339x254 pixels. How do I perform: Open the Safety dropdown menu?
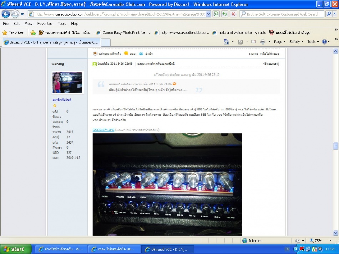(296, 42)
